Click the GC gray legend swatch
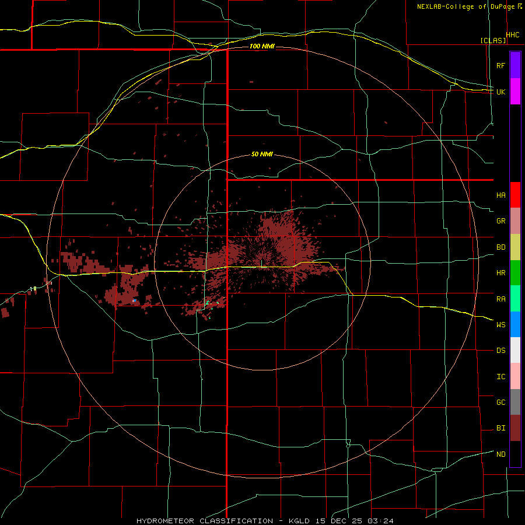Viewport: 525px width, 525px height. 515,402
